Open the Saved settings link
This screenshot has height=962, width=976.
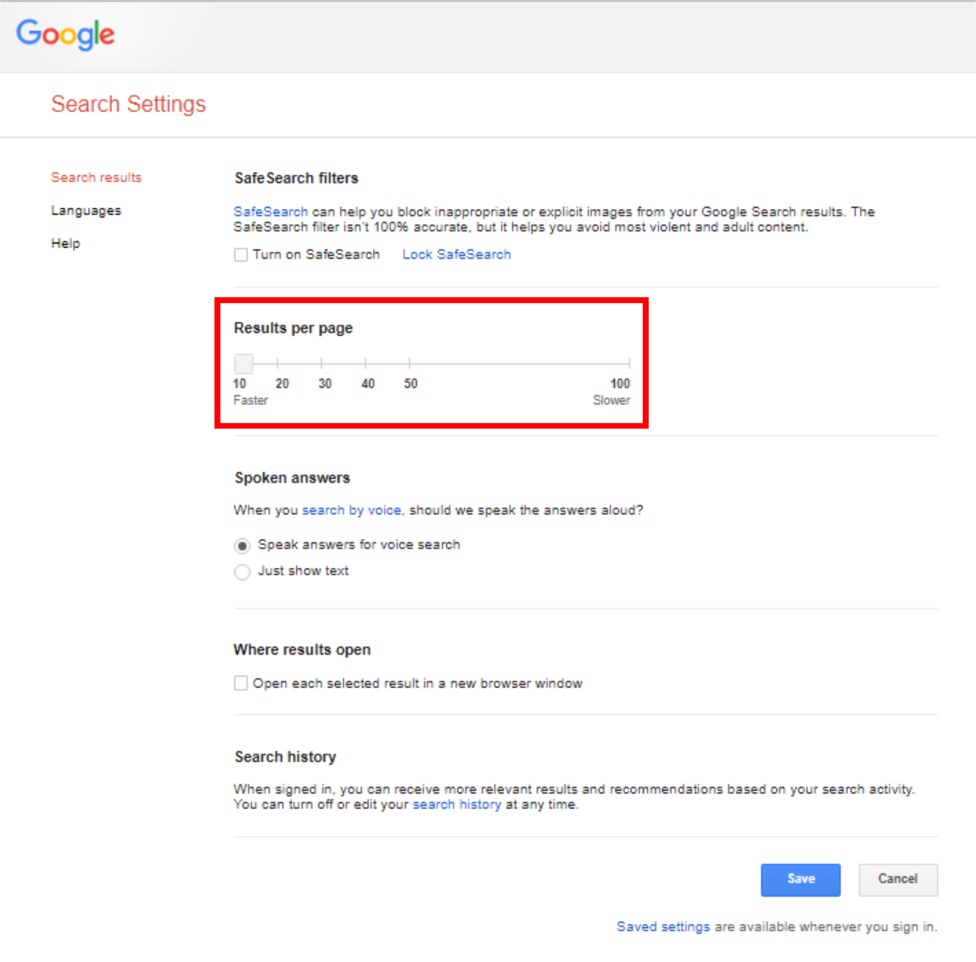(663, 927)
